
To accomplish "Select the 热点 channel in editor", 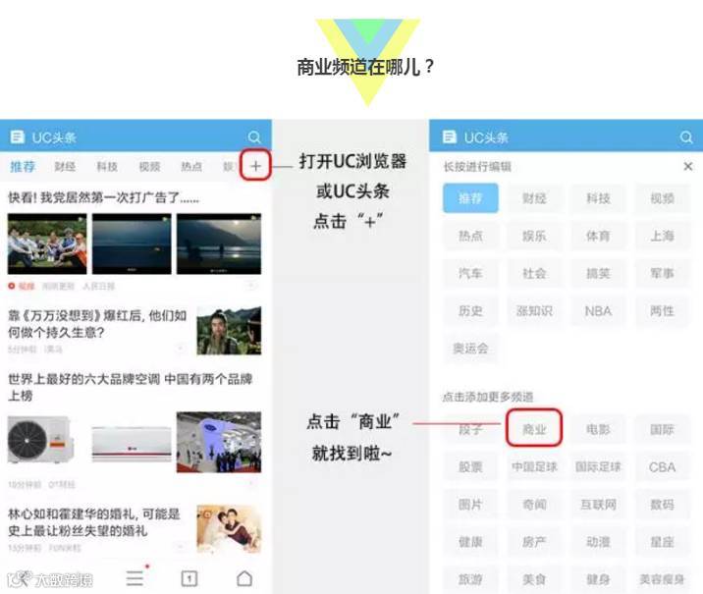I will [x=470, y=236].
